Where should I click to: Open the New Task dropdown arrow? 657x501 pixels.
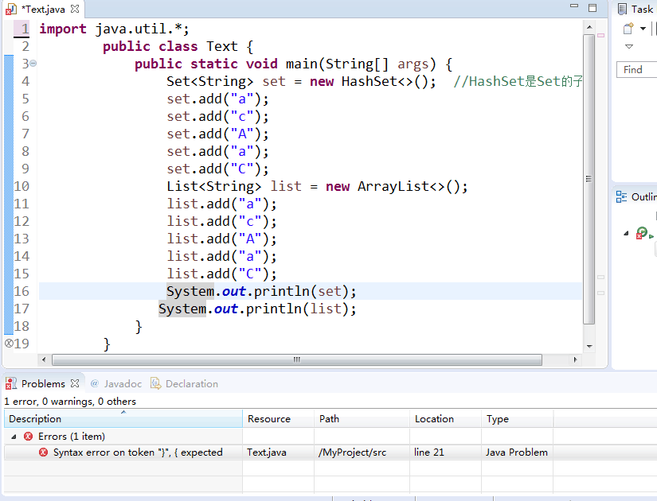click(x=643, y=29)
